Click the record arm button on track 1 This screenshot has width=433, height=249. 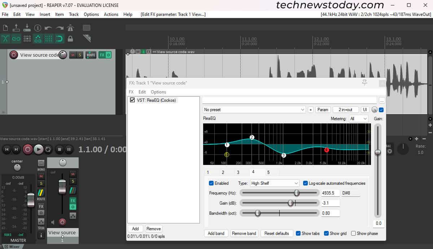tap(14, 55)
